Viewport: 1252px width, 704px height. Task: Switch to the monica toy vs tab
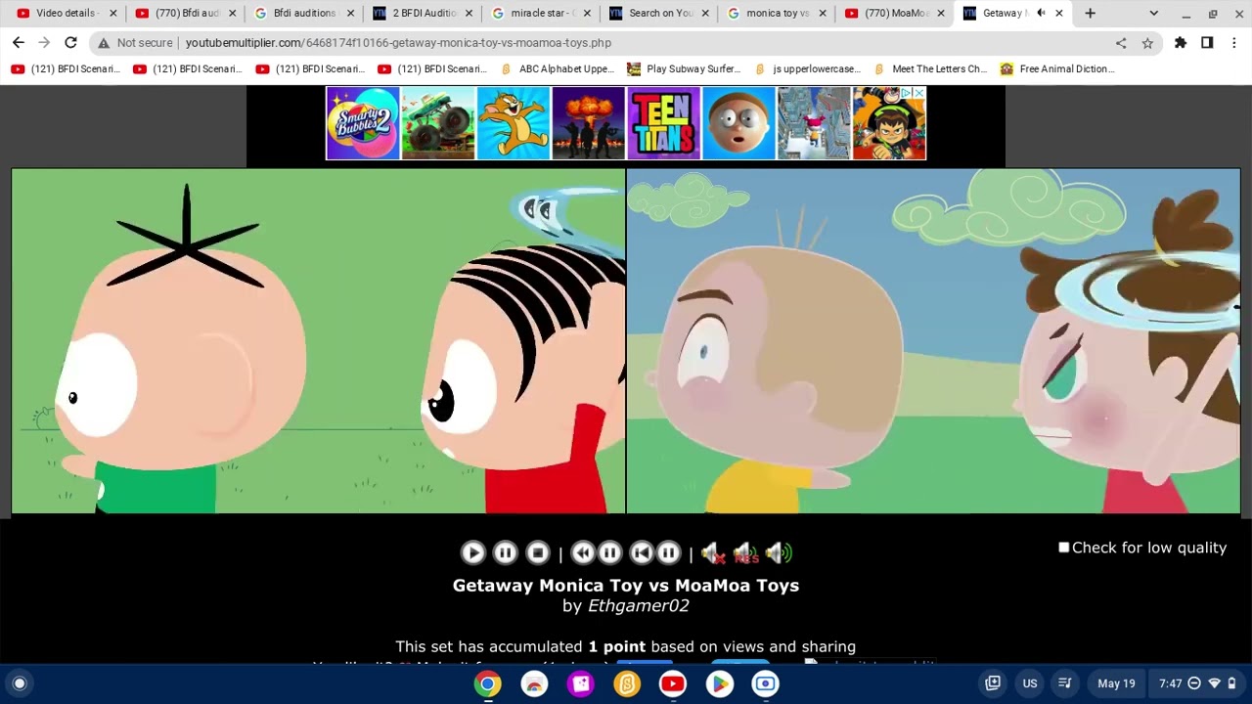tap(779, 14)
